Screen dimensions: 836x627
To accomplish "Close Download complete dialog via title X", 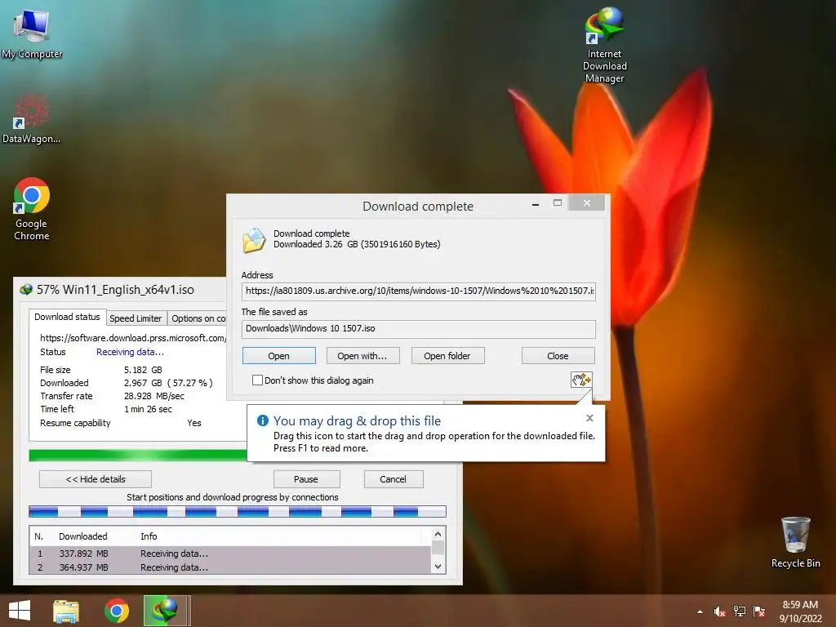I will 586,203.
